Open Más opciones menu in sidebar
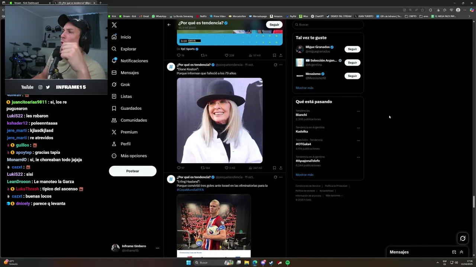 (x=129, y=156)
